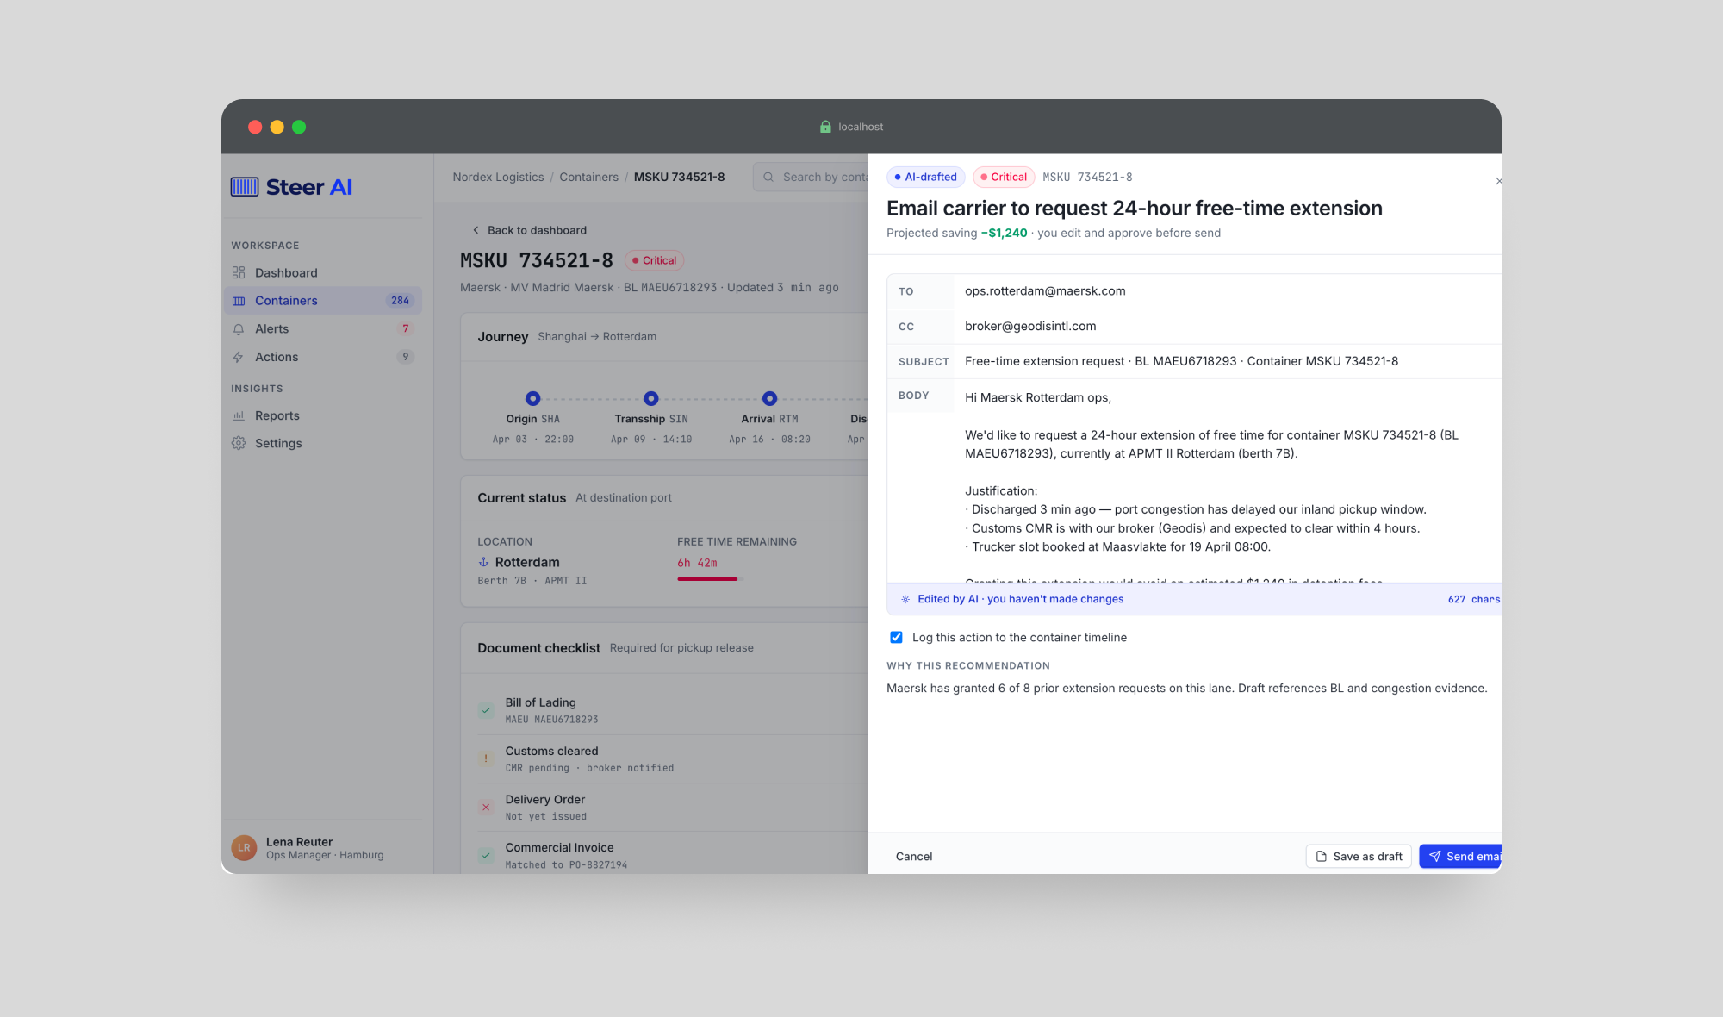Image resolution: width=1723 pixels, height=1017 pixels.
Task: Click the Customs cleared row
Action: pyautogui.click(x=672, y=758)
